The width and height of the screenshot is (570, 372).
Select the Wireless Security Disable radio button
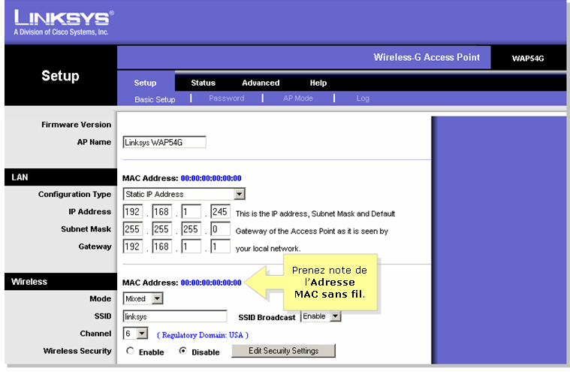coord(184,351)
